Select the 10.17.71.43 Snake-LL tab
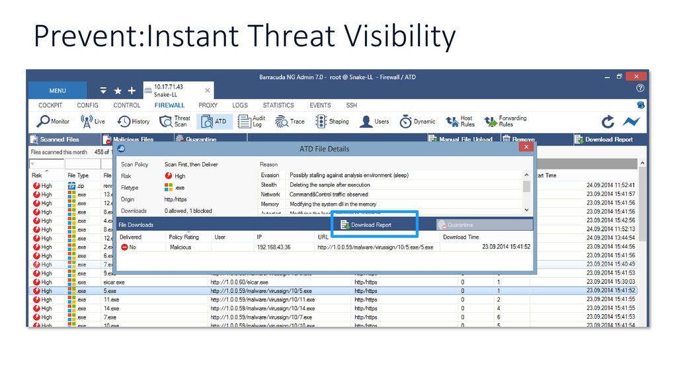 click(x=179, y=90)
